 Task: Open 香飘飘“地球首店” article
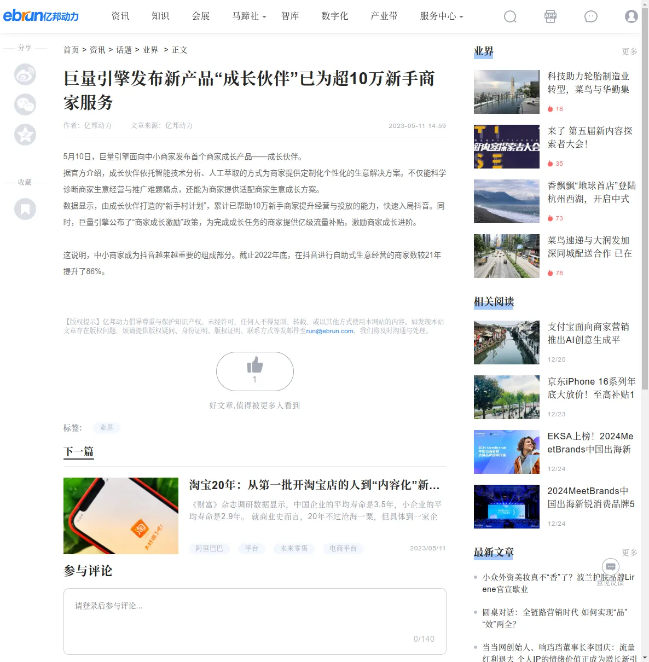coord(592,192)
